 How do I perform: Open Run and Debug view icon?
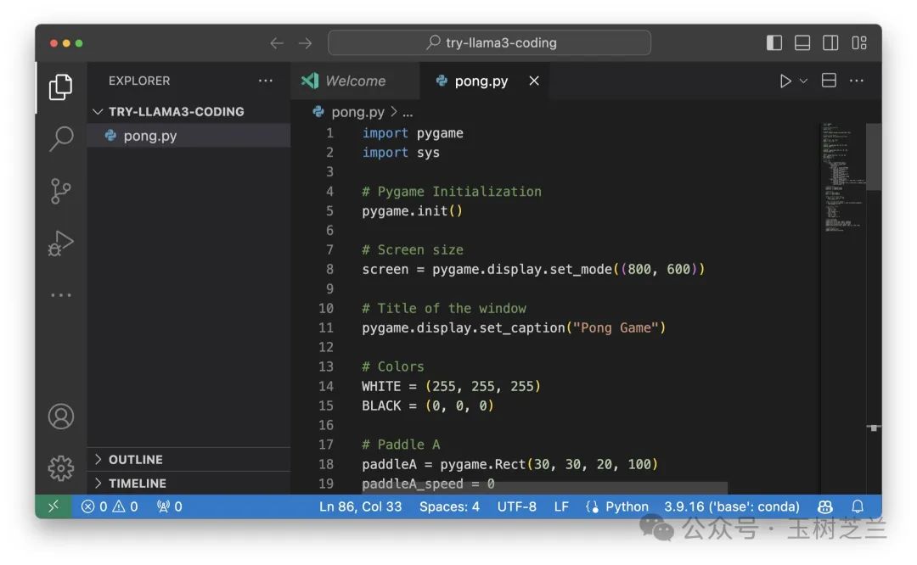(61, 243)
